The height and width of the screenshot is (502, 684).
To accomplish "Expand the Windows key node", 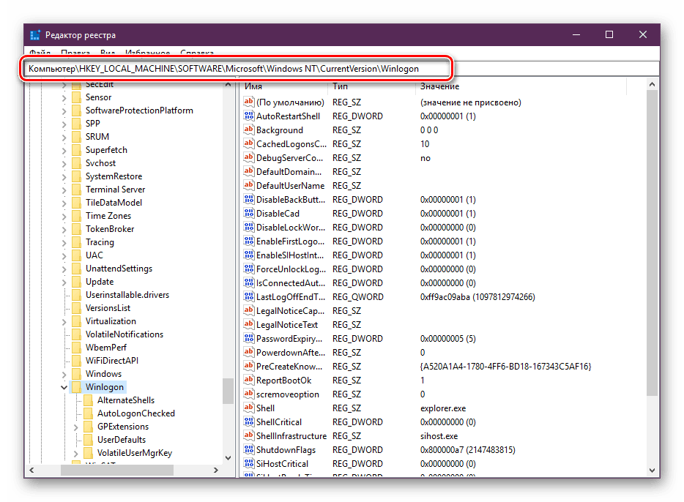I will point(64,375).
